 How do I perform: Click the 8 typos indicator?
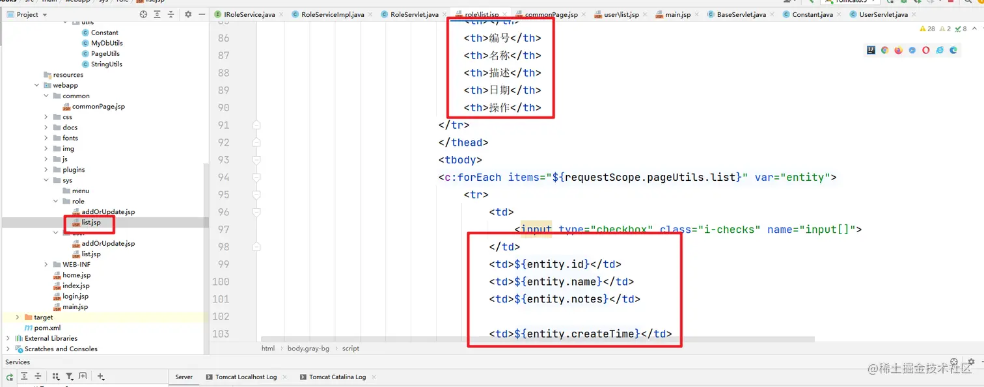960,29
